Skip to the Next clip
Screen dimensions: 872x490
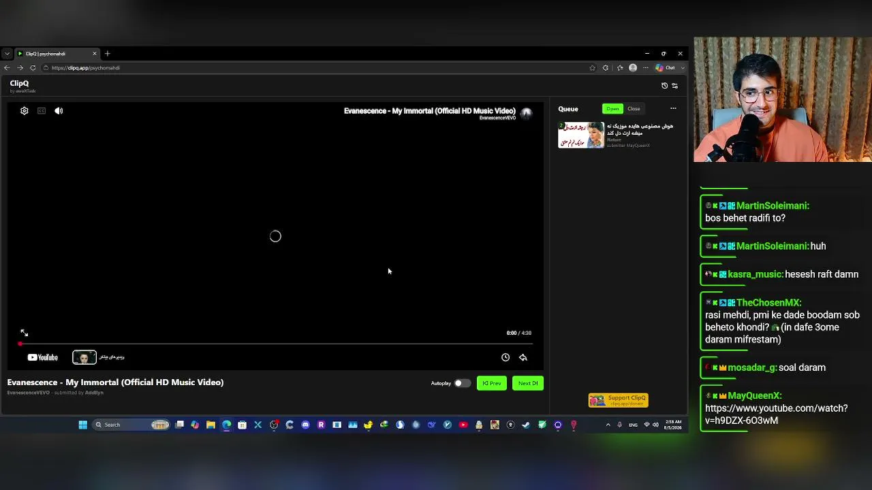pyautogui.click(x=528, y=383)
